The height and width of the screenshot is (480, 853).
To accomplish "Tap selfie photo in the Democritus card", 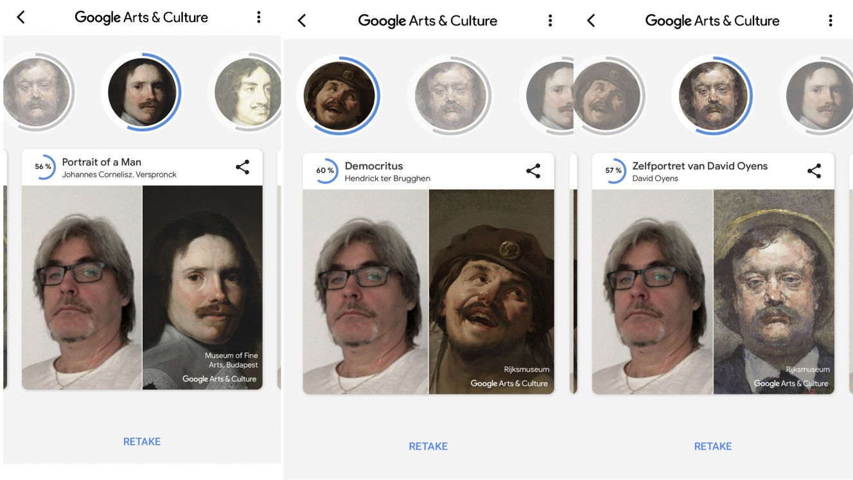I will coord(365,292).
